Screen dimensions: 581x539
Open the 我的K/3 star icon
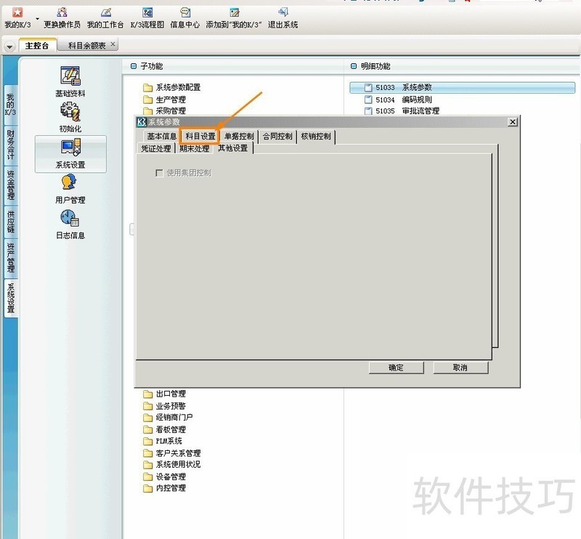17,12
